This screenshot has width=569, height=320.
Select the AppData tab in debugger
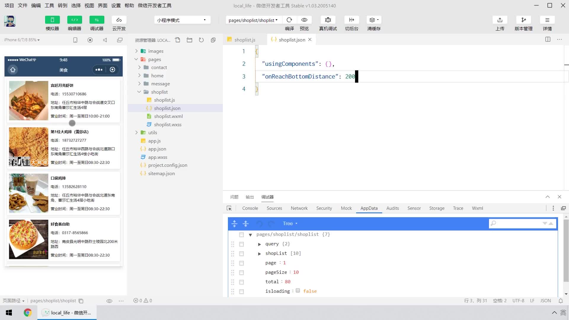[369, 208]
